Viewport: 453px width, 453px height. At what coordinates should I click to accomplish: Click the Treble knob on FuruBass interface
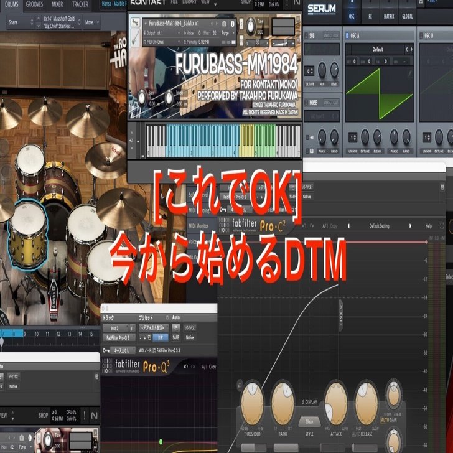(x=169, y=97)
